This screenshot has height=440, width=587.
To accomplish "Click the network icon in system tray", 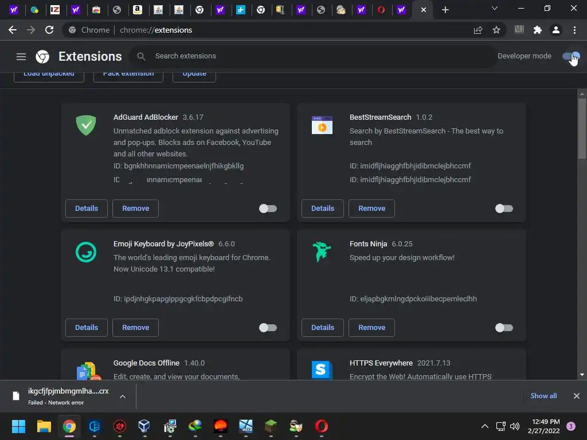I will coord(500,426).
